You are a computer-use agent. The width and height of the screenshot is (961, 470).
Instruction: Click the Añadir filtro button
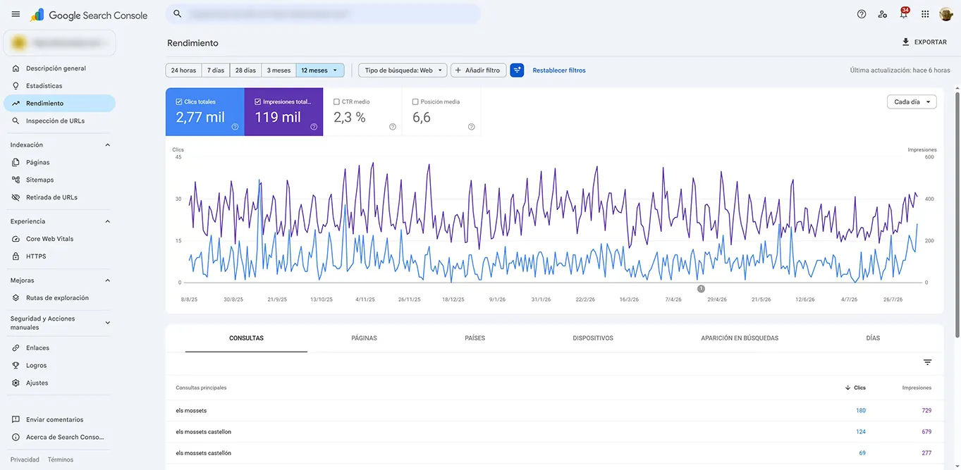pos(478,70)
